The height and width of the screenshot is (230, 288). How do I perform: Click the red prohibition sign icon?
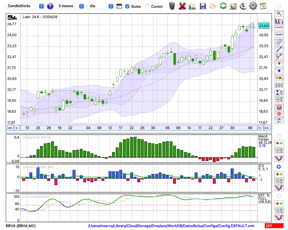[279, 107]
